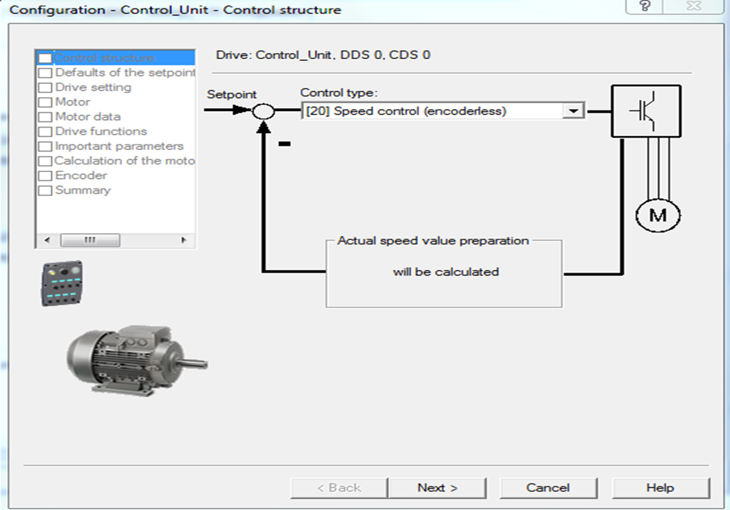Viewport: 730px width, 510px height.
Task: Select Drive functions in step list
Action: tap(101, 131)
